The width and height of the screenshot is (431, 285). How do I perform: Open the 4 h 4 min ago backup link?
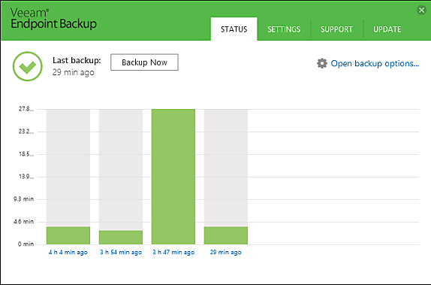68,252
